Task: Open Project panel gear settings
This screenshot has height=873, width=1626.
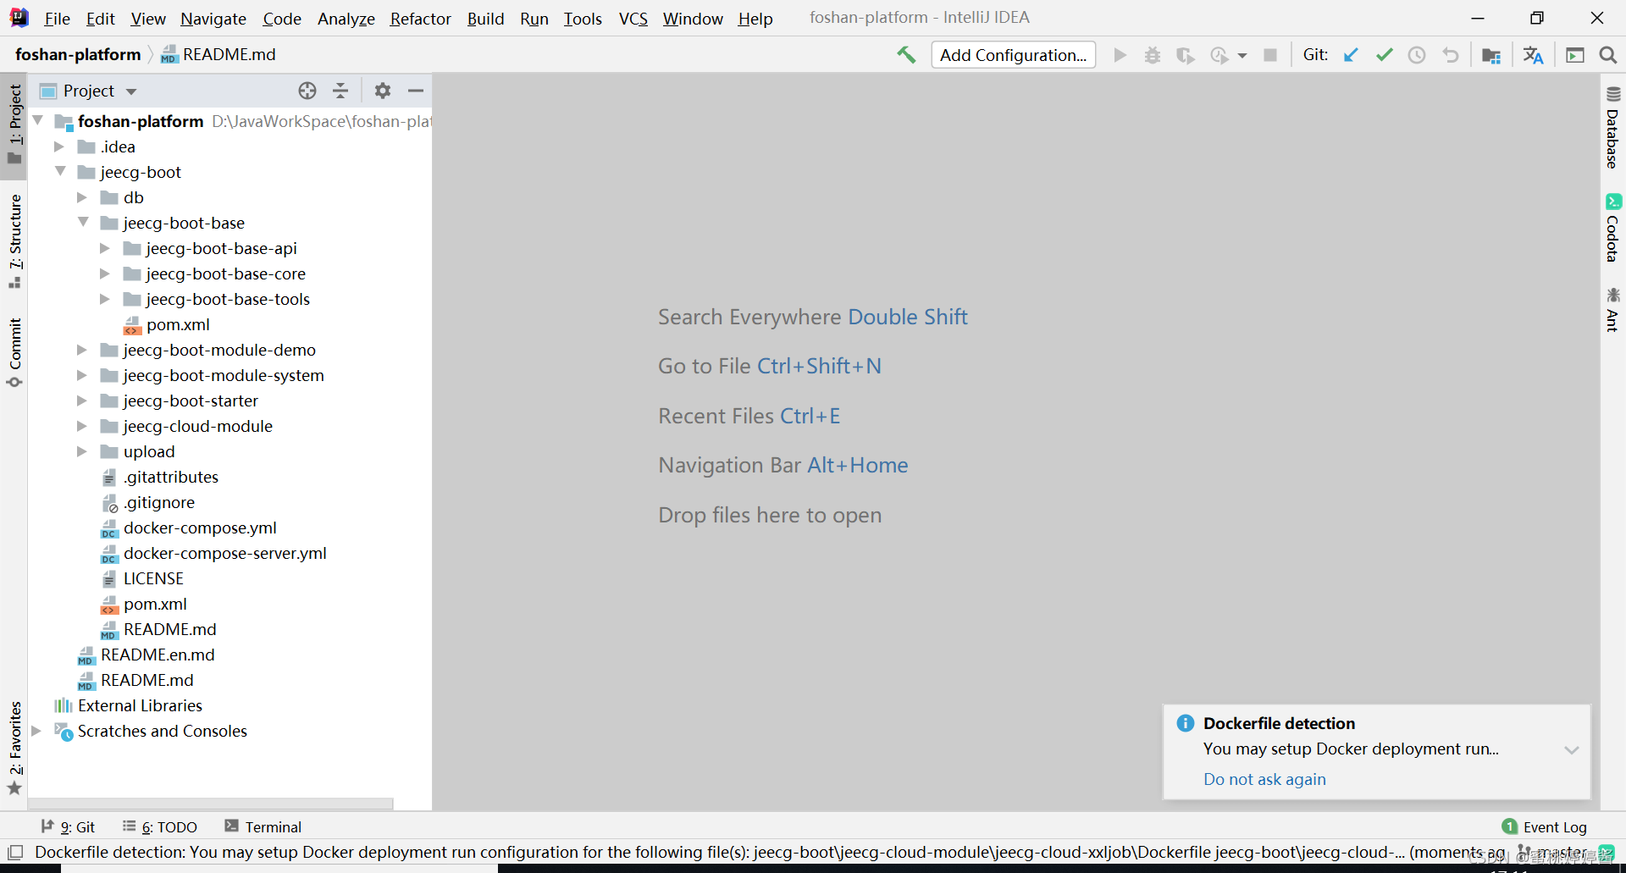Action: tap(383, 91)
